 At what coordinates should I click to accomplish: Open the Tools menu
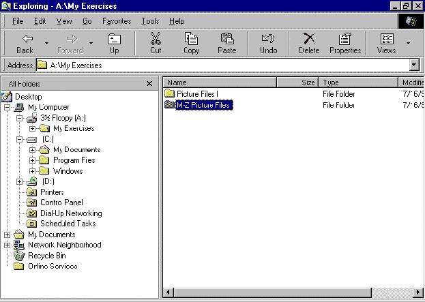[x=150, y=21]
